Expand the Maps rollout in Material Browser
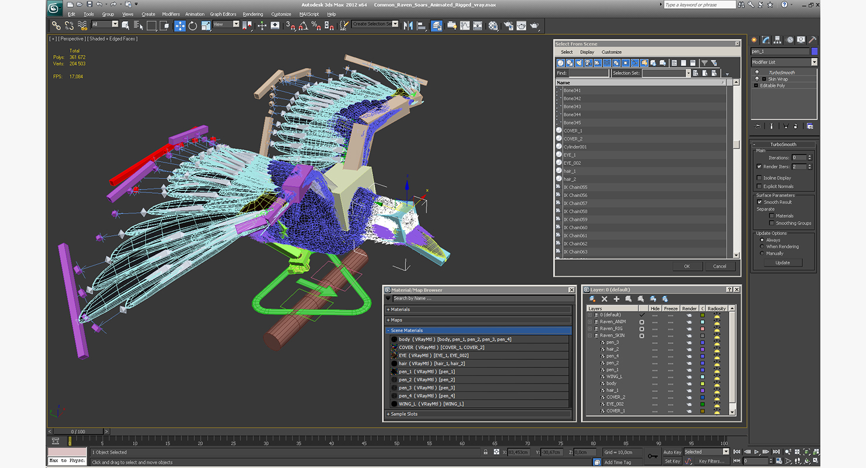866x468 pixels. [478, 320]
